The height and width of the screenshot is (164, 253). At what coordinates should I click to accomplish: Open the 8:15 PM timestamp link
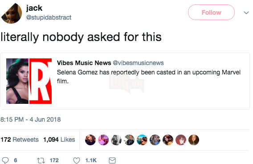point(31,119)
